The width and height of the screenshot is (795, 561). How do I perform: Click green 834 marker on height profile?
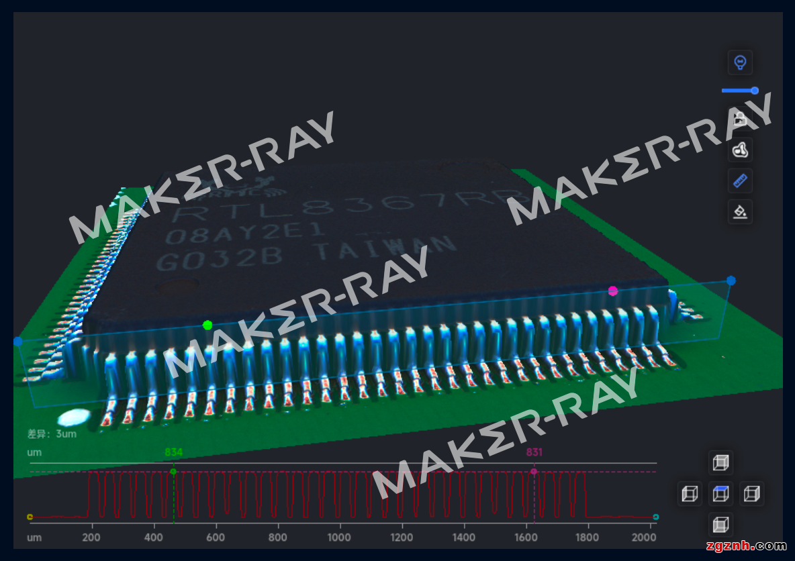pos(173,472)
